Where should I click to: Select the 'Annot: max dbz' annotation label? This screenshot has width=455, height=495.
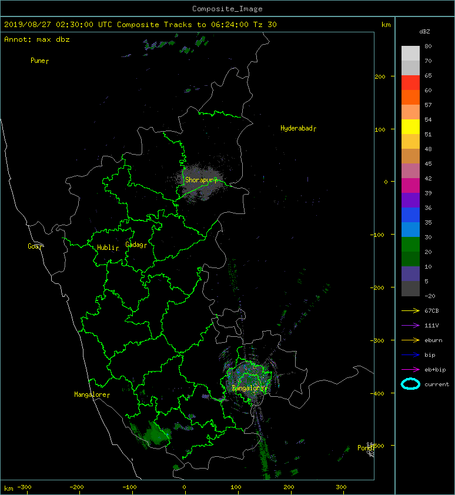pos(37,39)
